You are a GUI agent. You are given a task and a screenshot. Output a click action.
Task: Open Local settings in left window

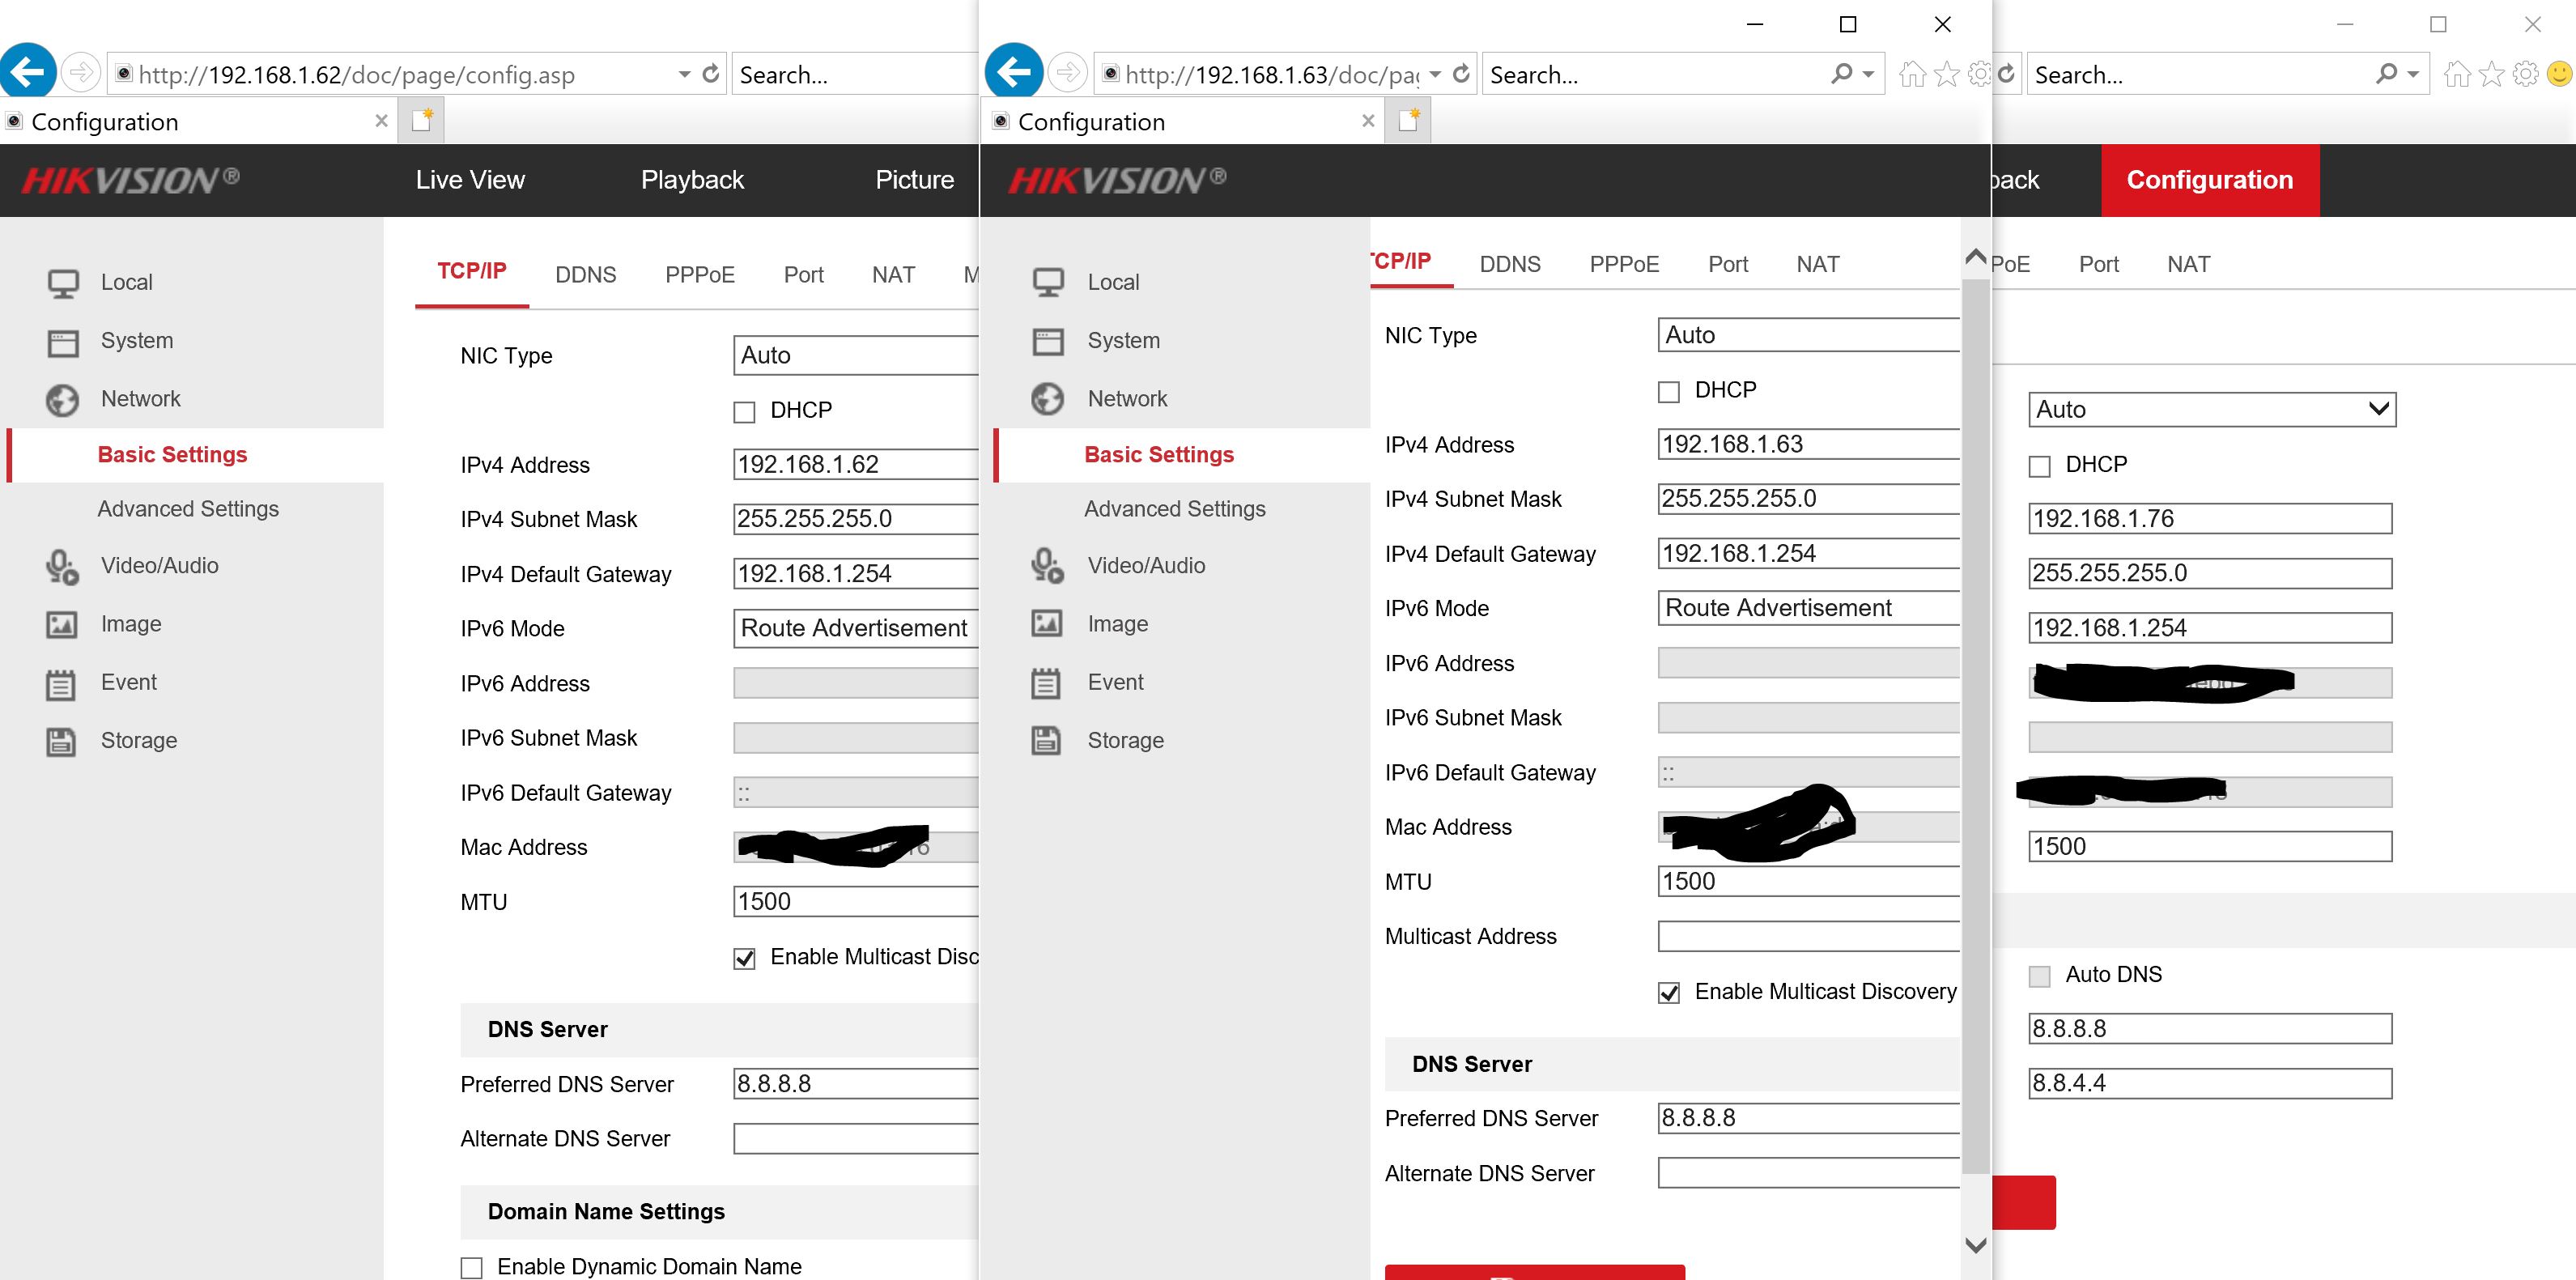click(x=126, y=283)
